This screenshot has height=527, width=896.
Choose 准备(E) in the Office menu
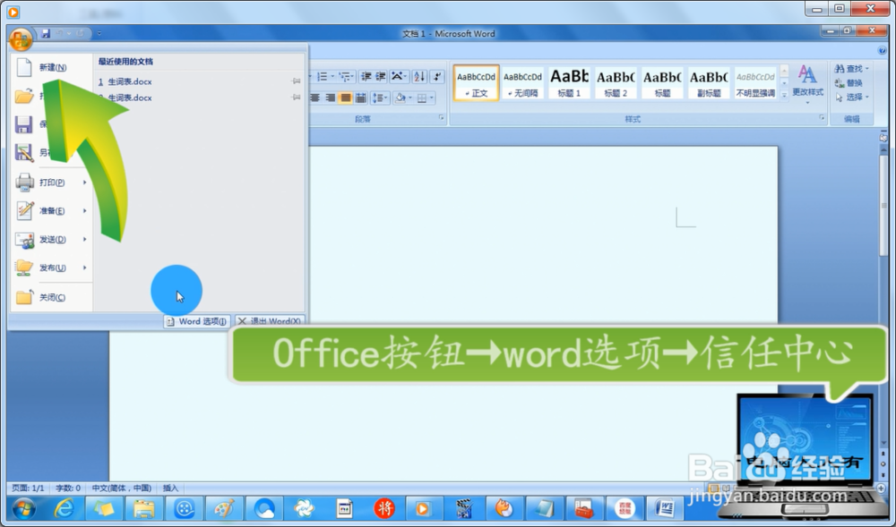coord(51,211)
